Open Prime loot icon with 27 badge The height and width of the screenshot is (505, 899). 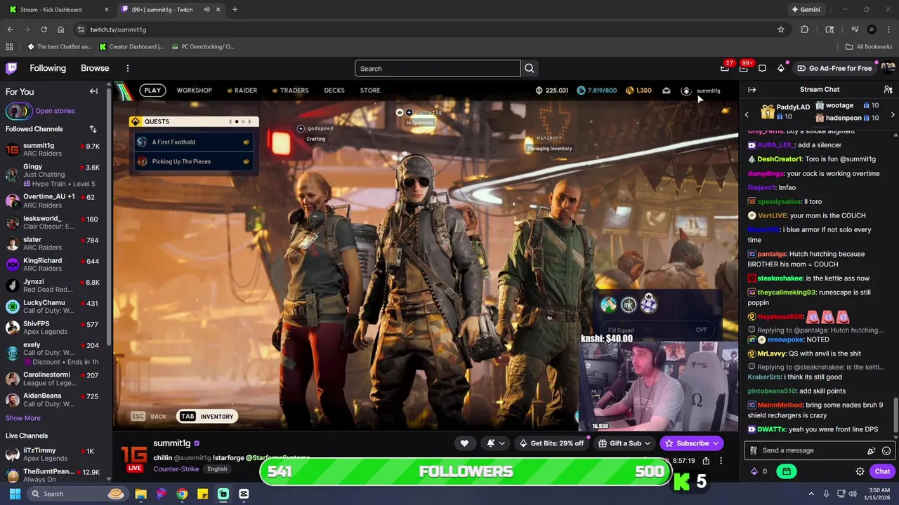(725, 68)
